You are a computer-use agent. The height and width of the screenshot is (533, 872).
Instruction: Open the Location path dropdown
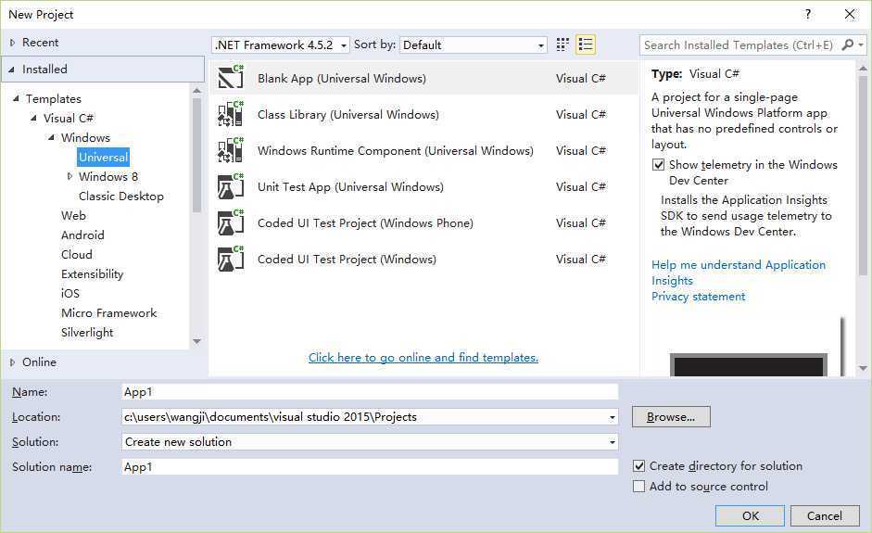(612, 417)
